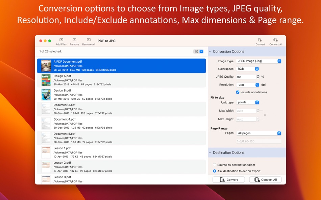321x200 pixels.
Task: Click the red close window button
Action: [x=41, y=41]
